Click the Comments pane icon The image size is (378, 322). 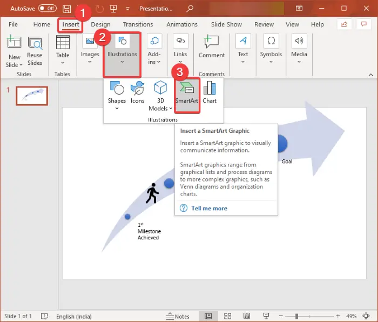[x=363, y=24]
